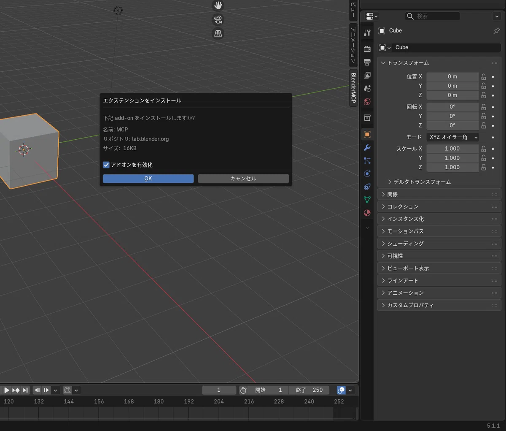The image size is (506, 431).
Task: Toggle the enable add-on checkbox
Action: point(106,165)
